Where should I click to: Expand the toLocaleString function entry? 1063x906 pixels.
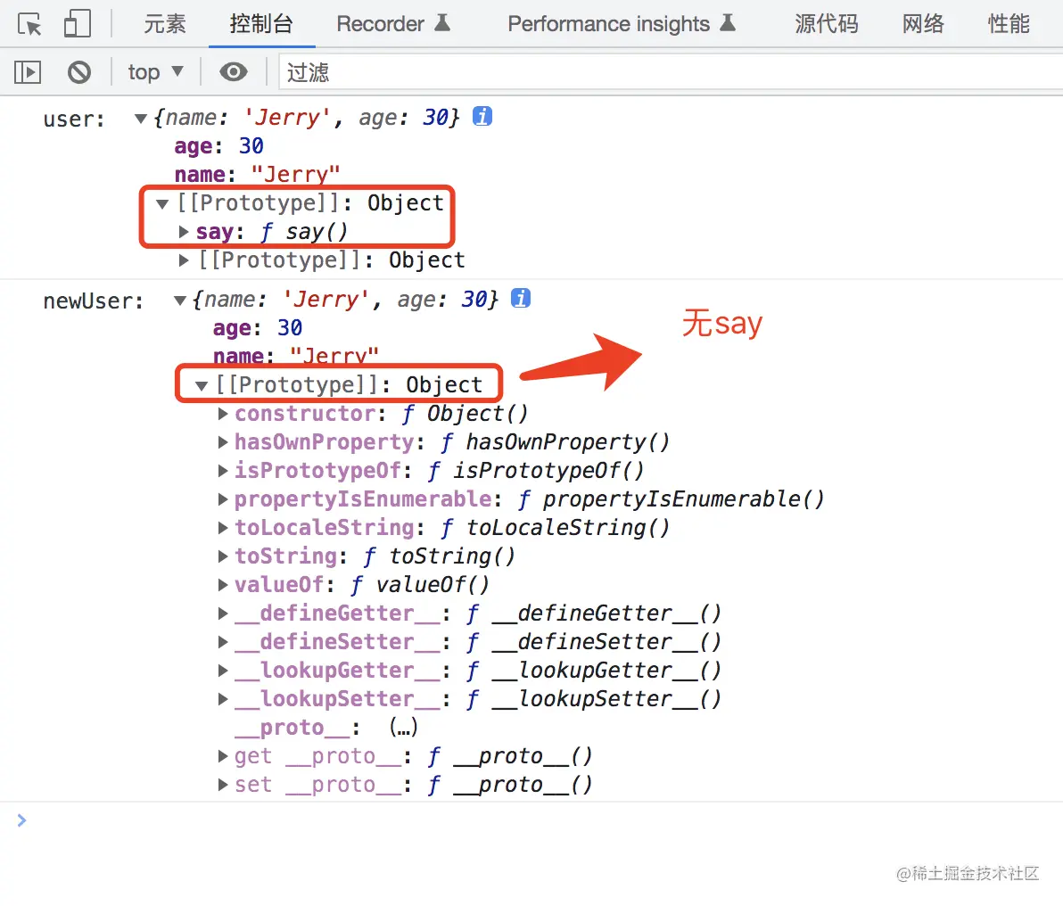(223, 528)
